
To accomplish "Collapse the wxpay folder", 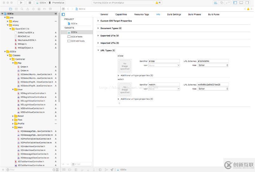I will pyautogui.click(x=8, y=25).
